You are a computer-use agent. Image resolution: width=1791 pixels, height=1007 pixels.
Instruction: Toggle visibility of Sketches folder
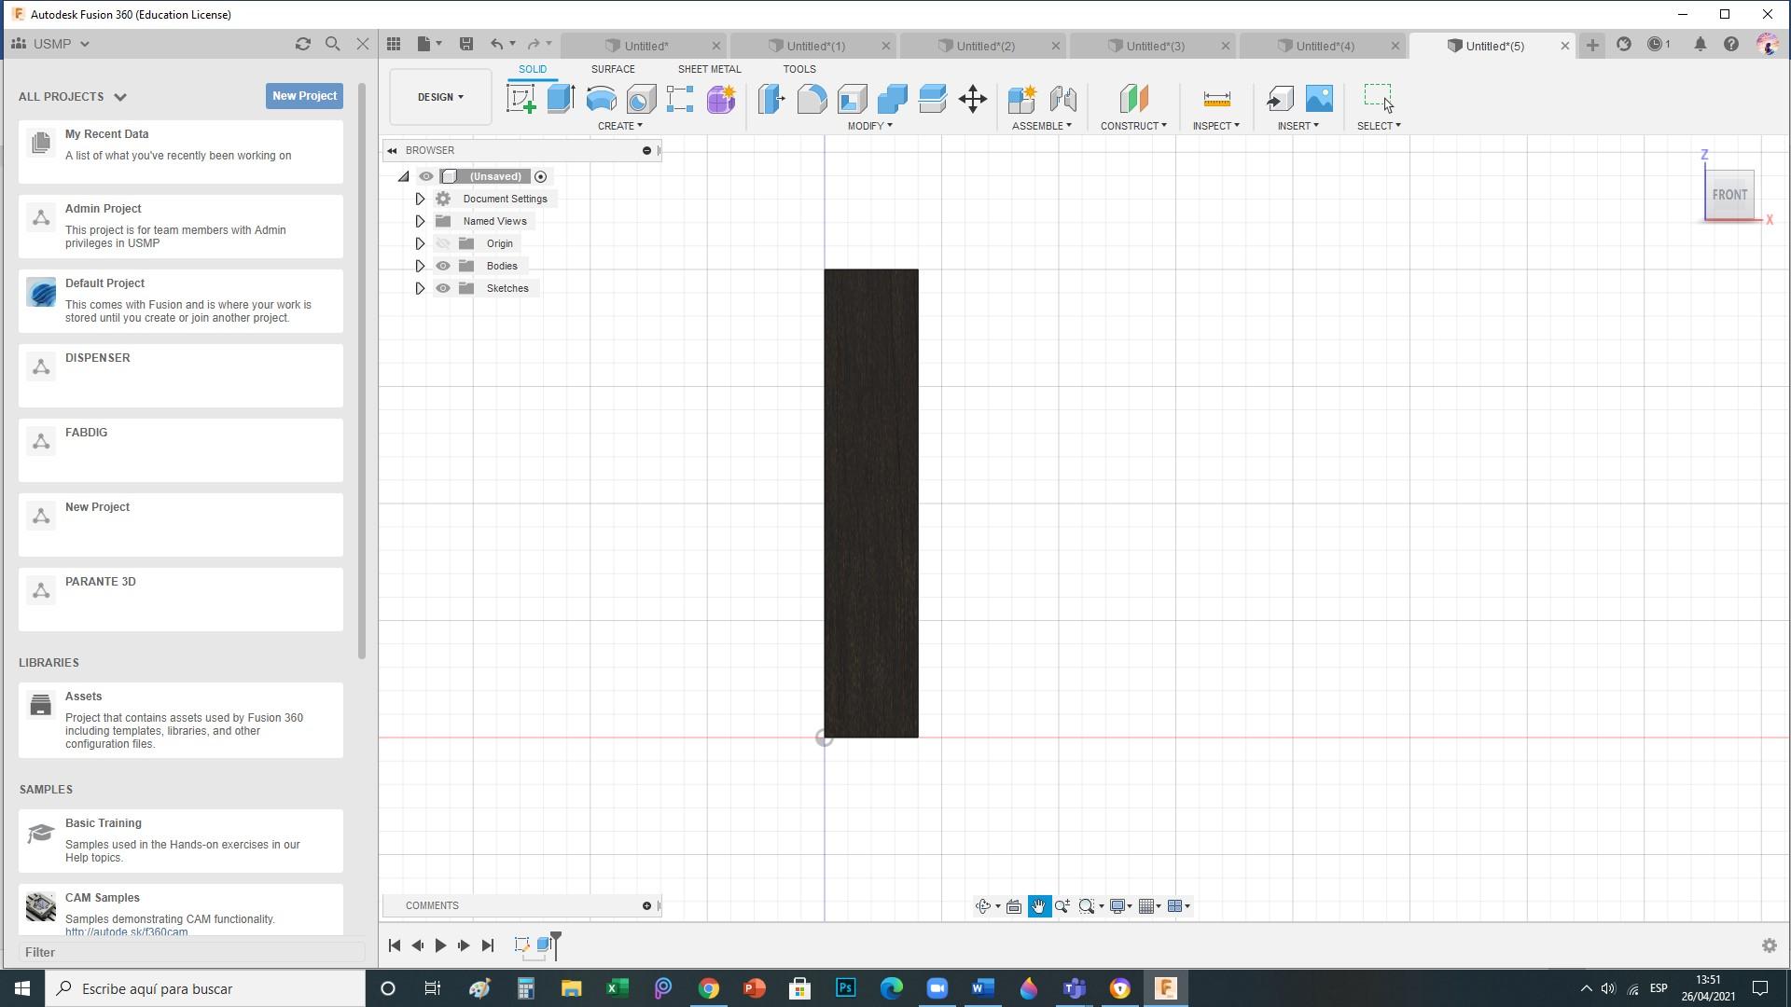tap(443, 288)
